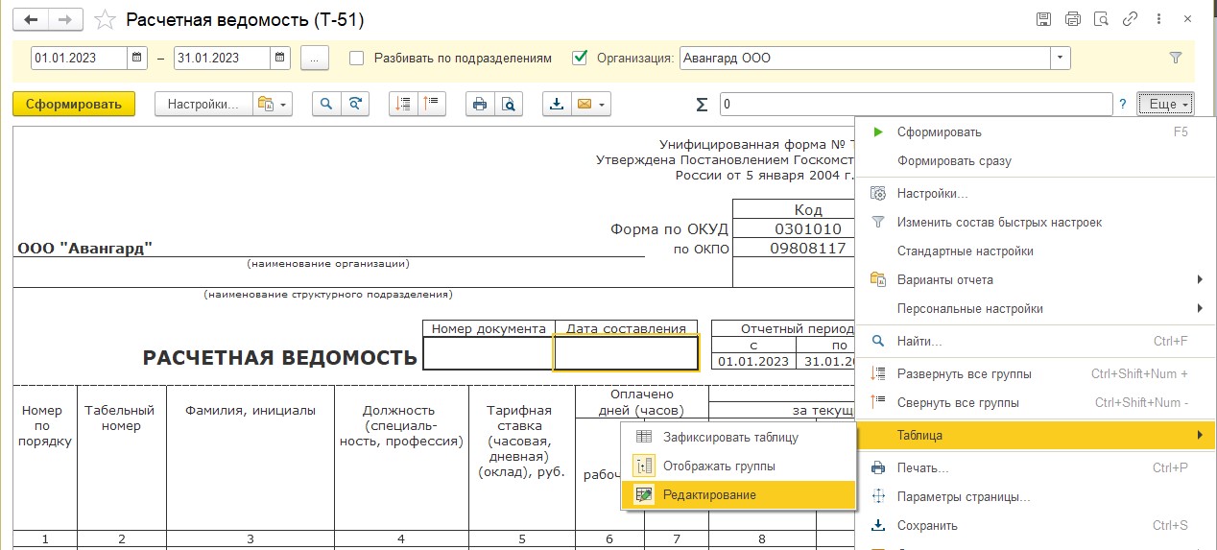Choose Печать... in the Еще menu
Image resolution: width=1217 pixels, height=550 pixels.
tap(1036, 468)
